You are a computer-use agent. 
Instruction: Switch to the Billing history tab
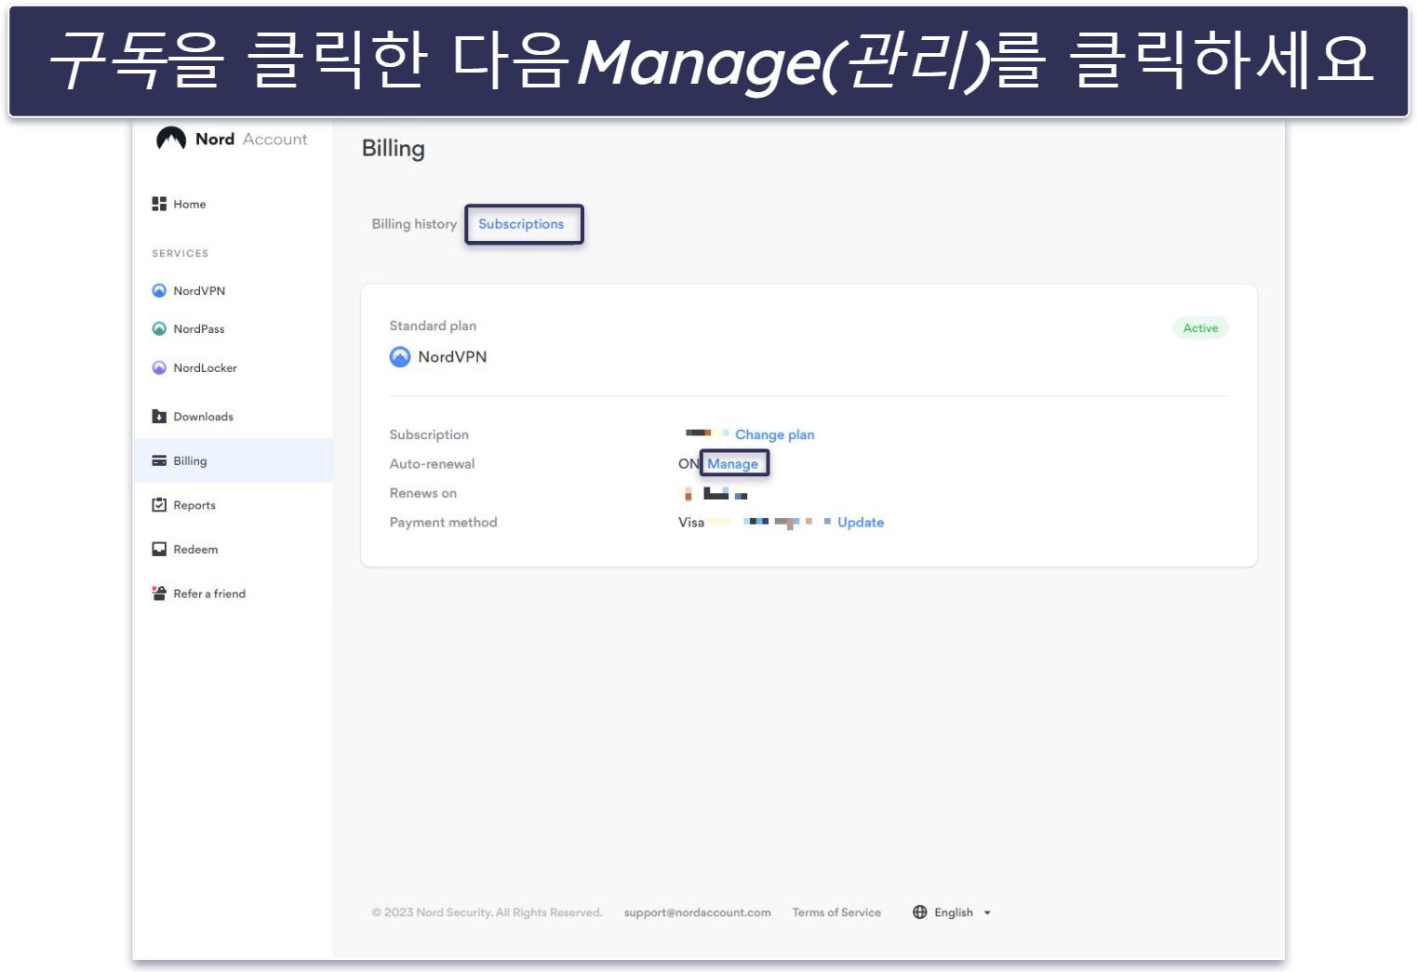(x=414, y=223)
